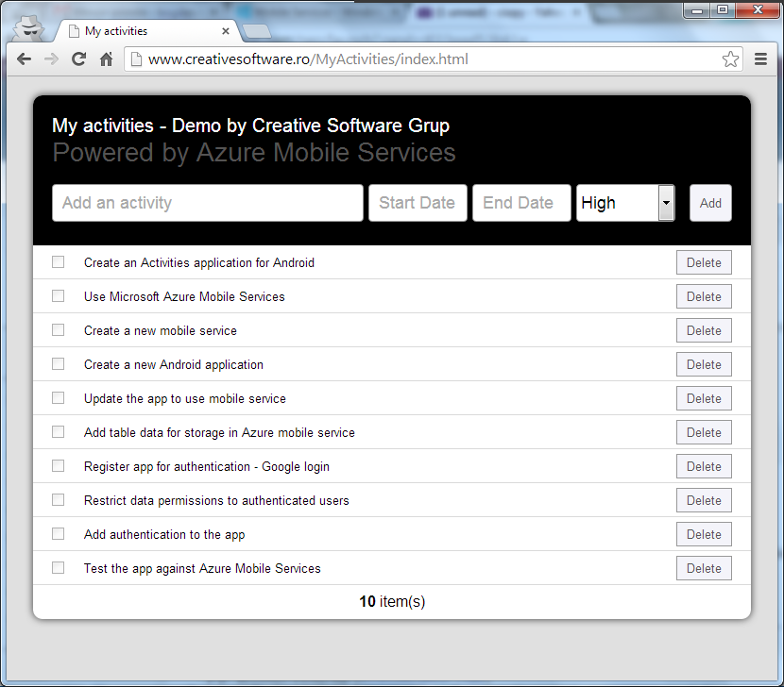
Task: Delete 'Use Microsoft Azure Mobile Services' item
Action: point(704,296)
